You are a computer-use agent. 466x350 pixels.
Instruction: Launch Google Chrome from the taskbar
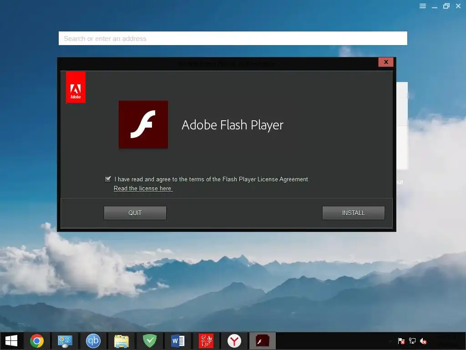tap(37, 341)
